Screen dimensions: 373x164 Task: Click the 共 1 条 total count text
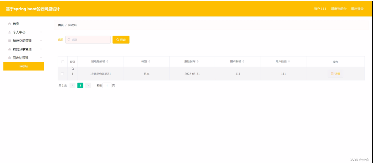point(63,86)
